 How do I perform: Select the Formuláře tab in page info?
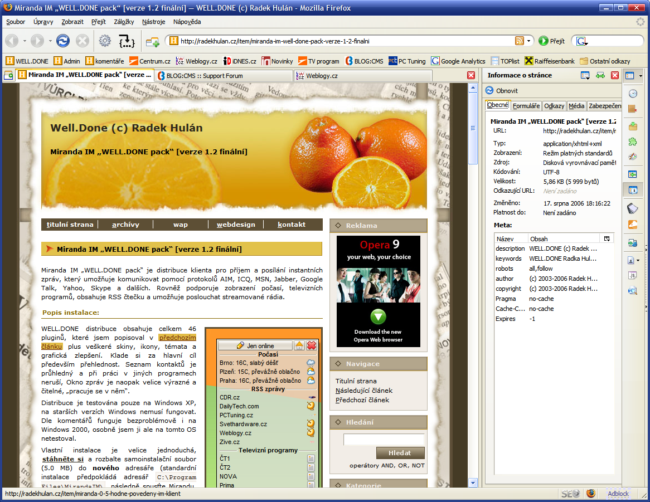[x=526, y=106]
